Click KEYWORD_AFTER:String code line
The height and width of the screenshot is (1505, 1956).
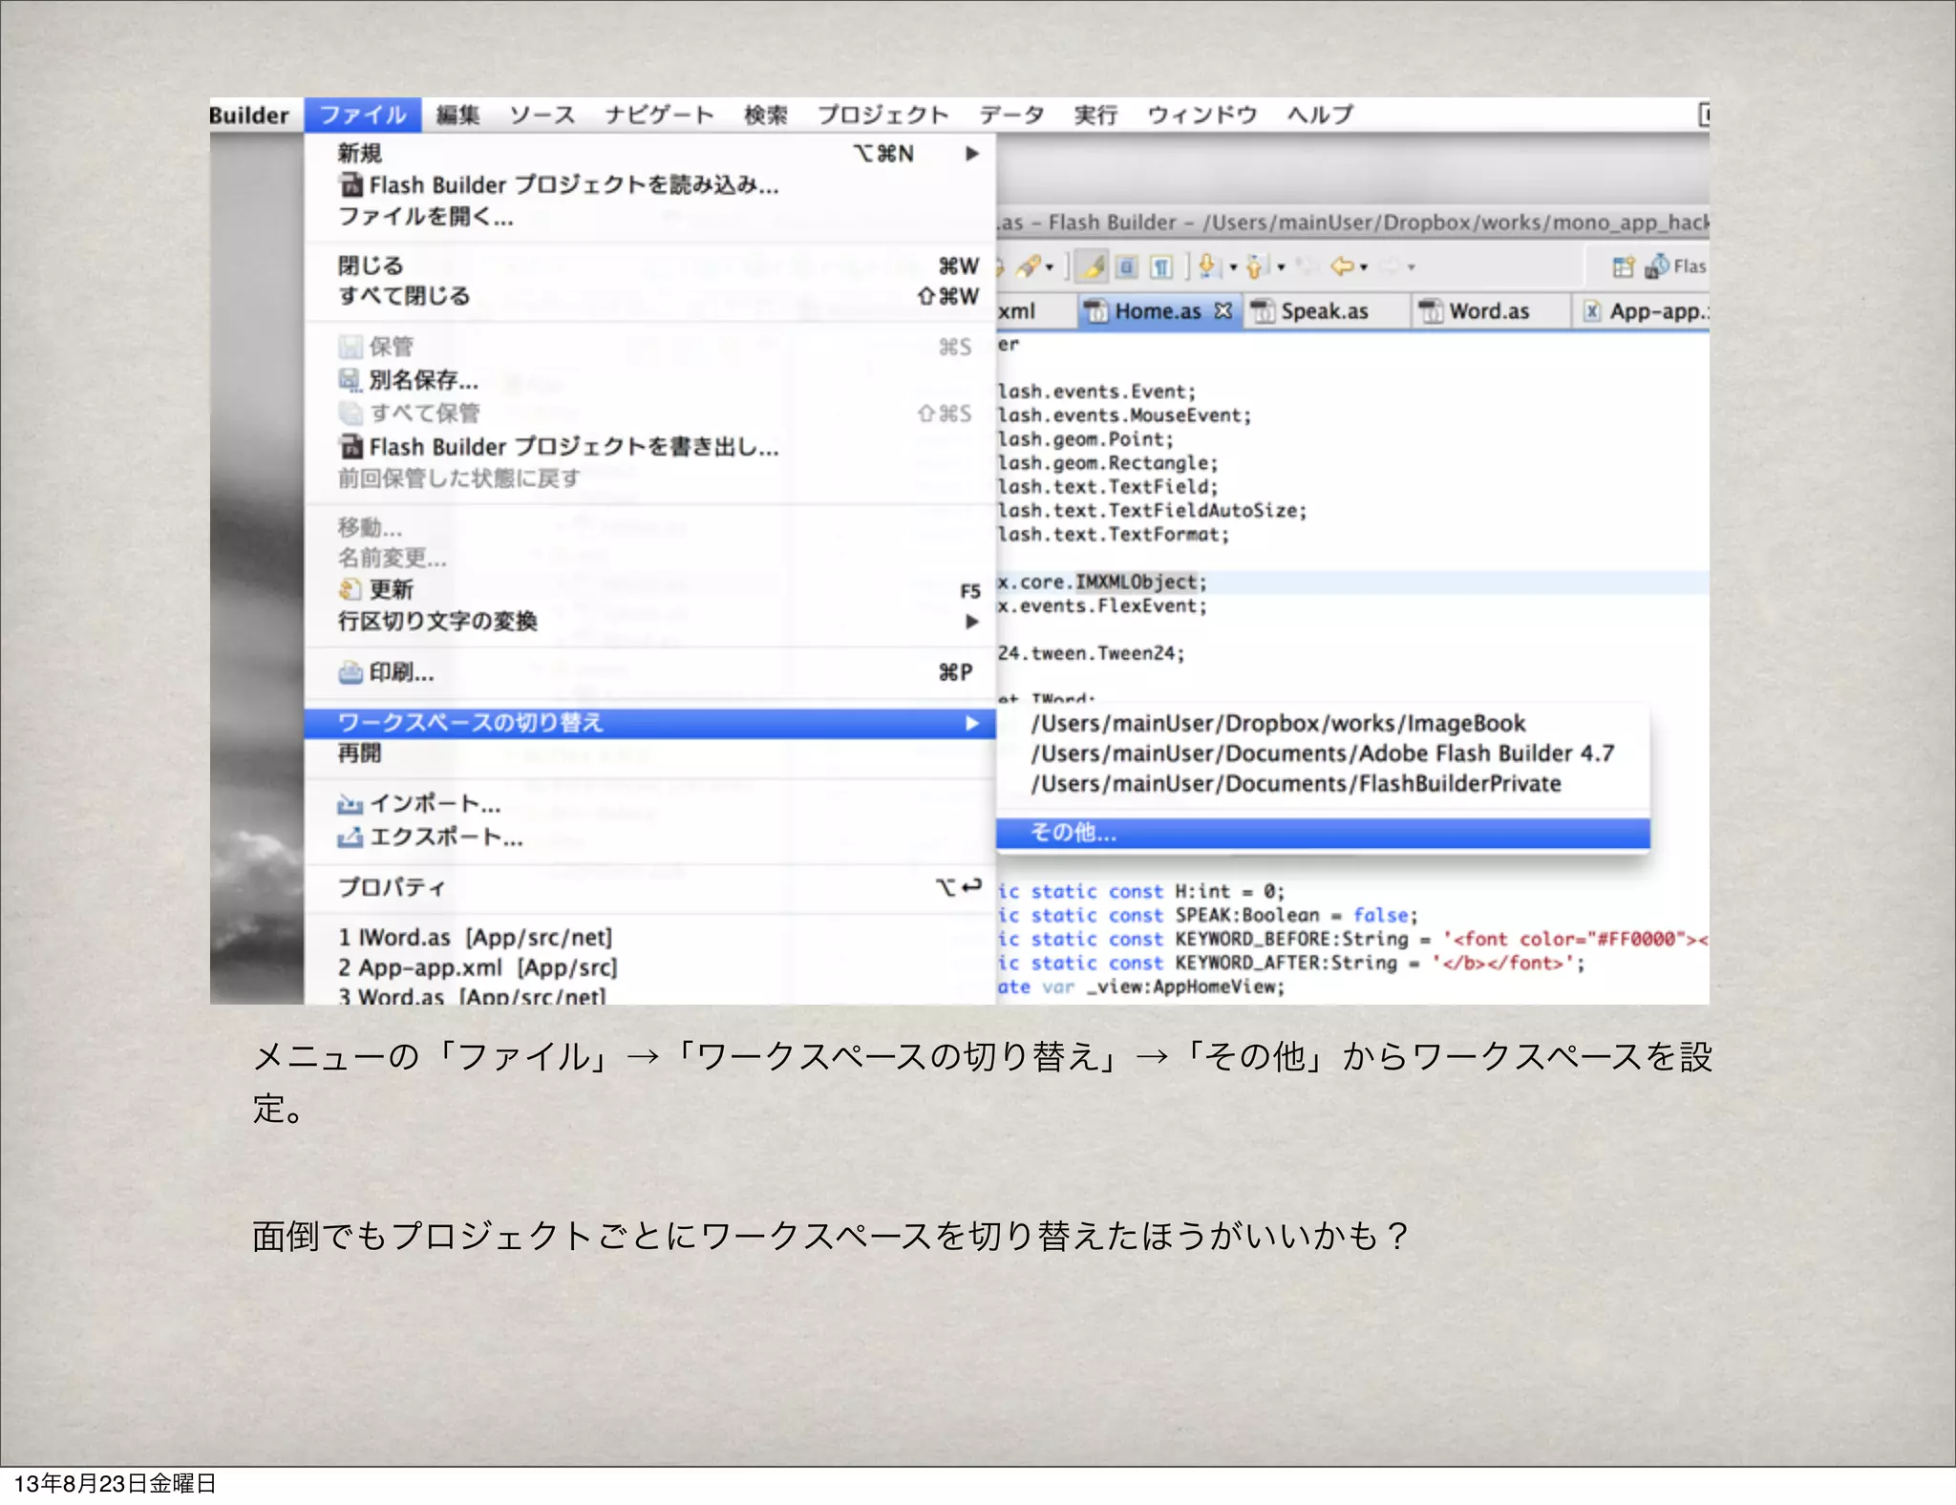[1291, 963]
